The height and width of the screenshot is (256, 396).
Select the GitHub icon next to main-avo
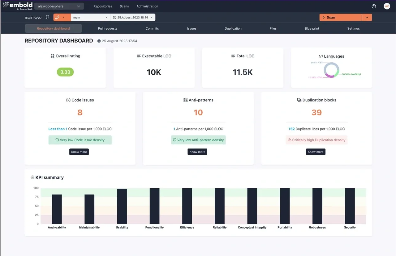click(x=47, y=18)
